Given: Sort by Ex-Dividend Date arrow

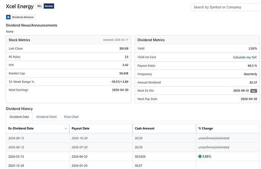Looking at the screenshot, I should click(x=66, y=129).
